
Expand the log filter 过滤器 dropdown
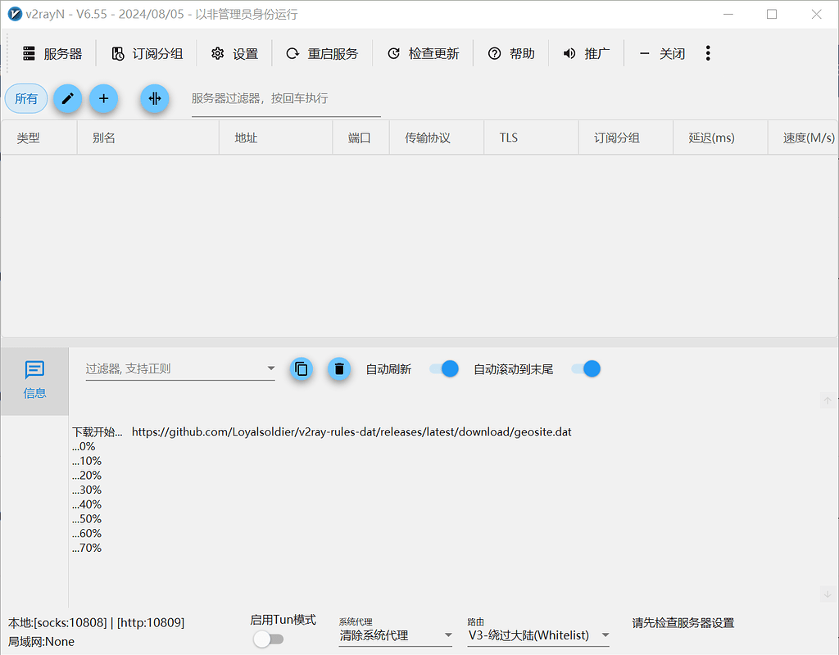click(x=270, y=368)
